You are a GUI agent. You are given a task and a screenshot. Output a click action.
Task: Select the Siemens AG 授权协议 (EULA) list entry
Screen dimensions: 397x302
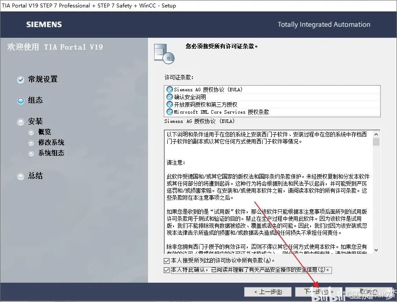(272, 90)
